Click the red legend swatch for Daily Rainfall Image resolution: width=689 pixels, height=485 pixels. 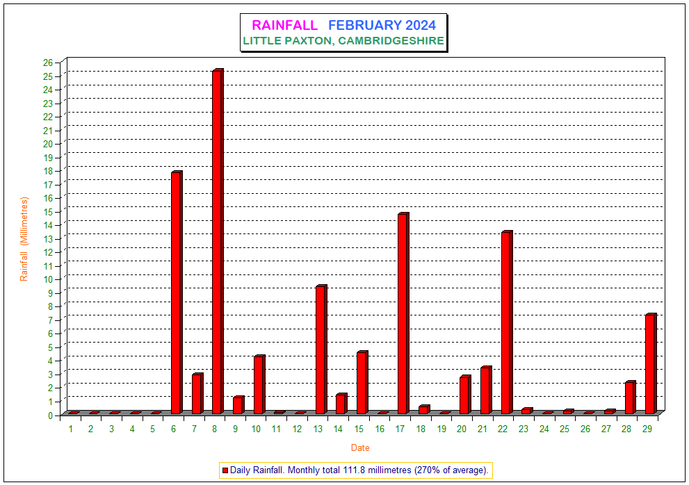pos(225,470)
